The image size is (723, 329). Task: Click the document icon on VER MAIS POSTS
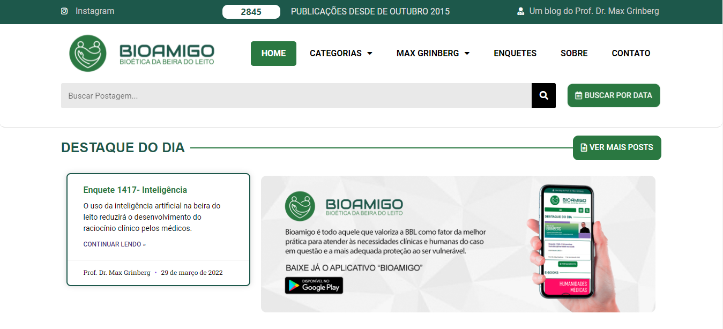(x=584, y=147)
